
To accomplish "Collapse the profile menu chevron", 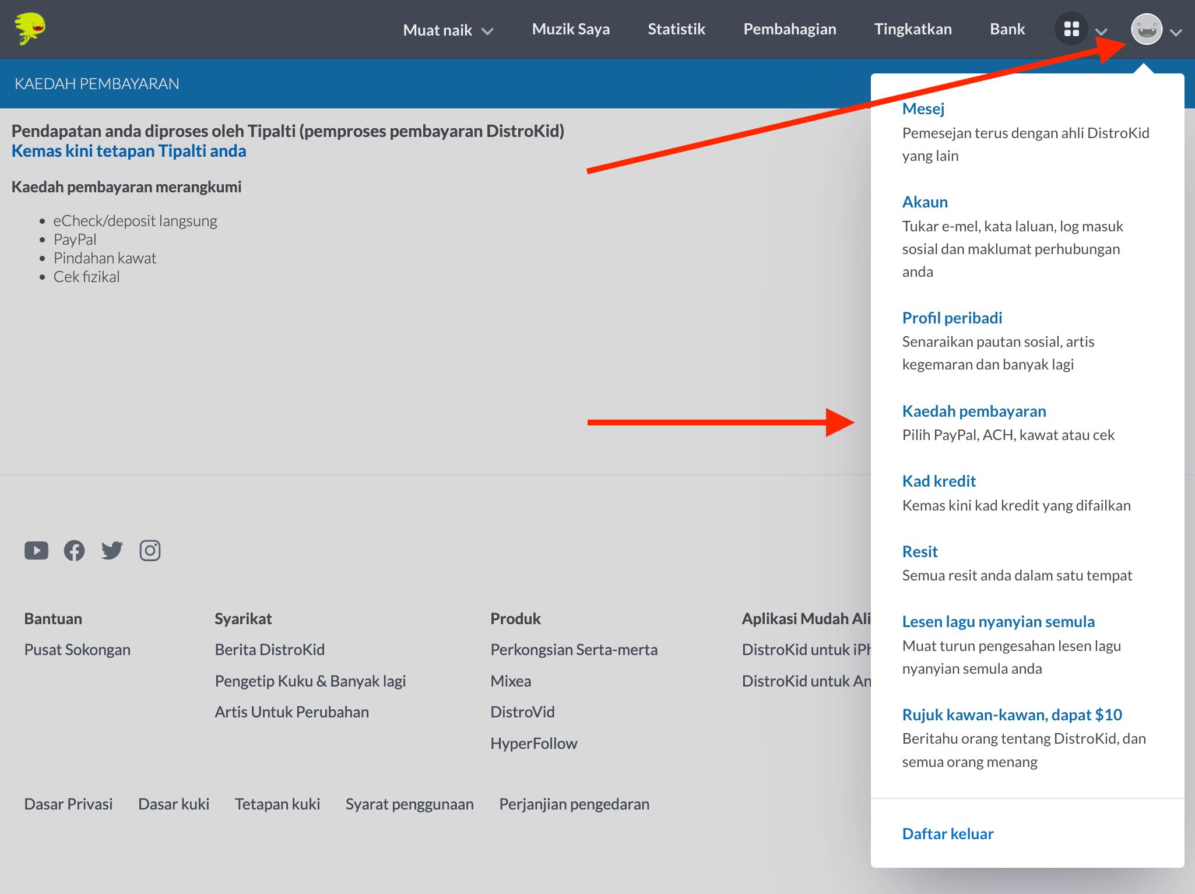I will [x=1176, y=32].
